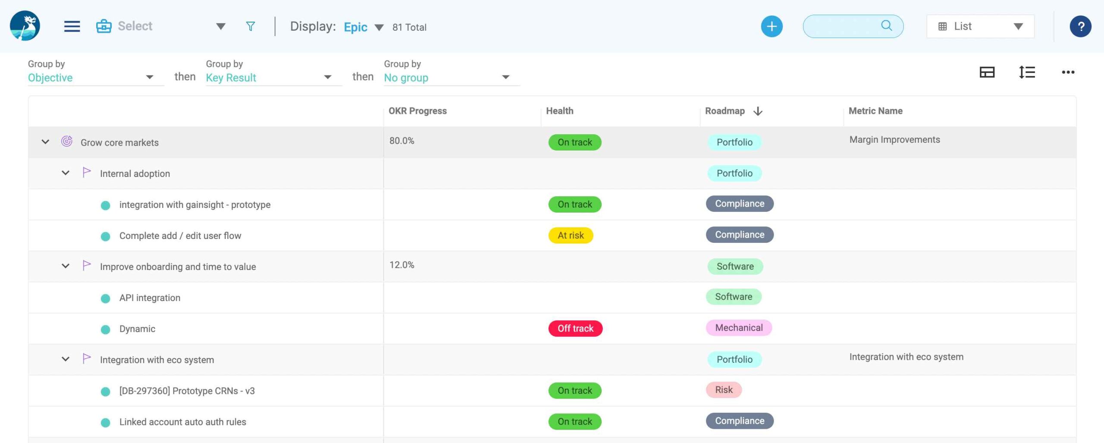The height and width of the screenshot is (443, 1104).
Task: Click the target icon for Grow core markets
Action: click(x=66, y=141)
